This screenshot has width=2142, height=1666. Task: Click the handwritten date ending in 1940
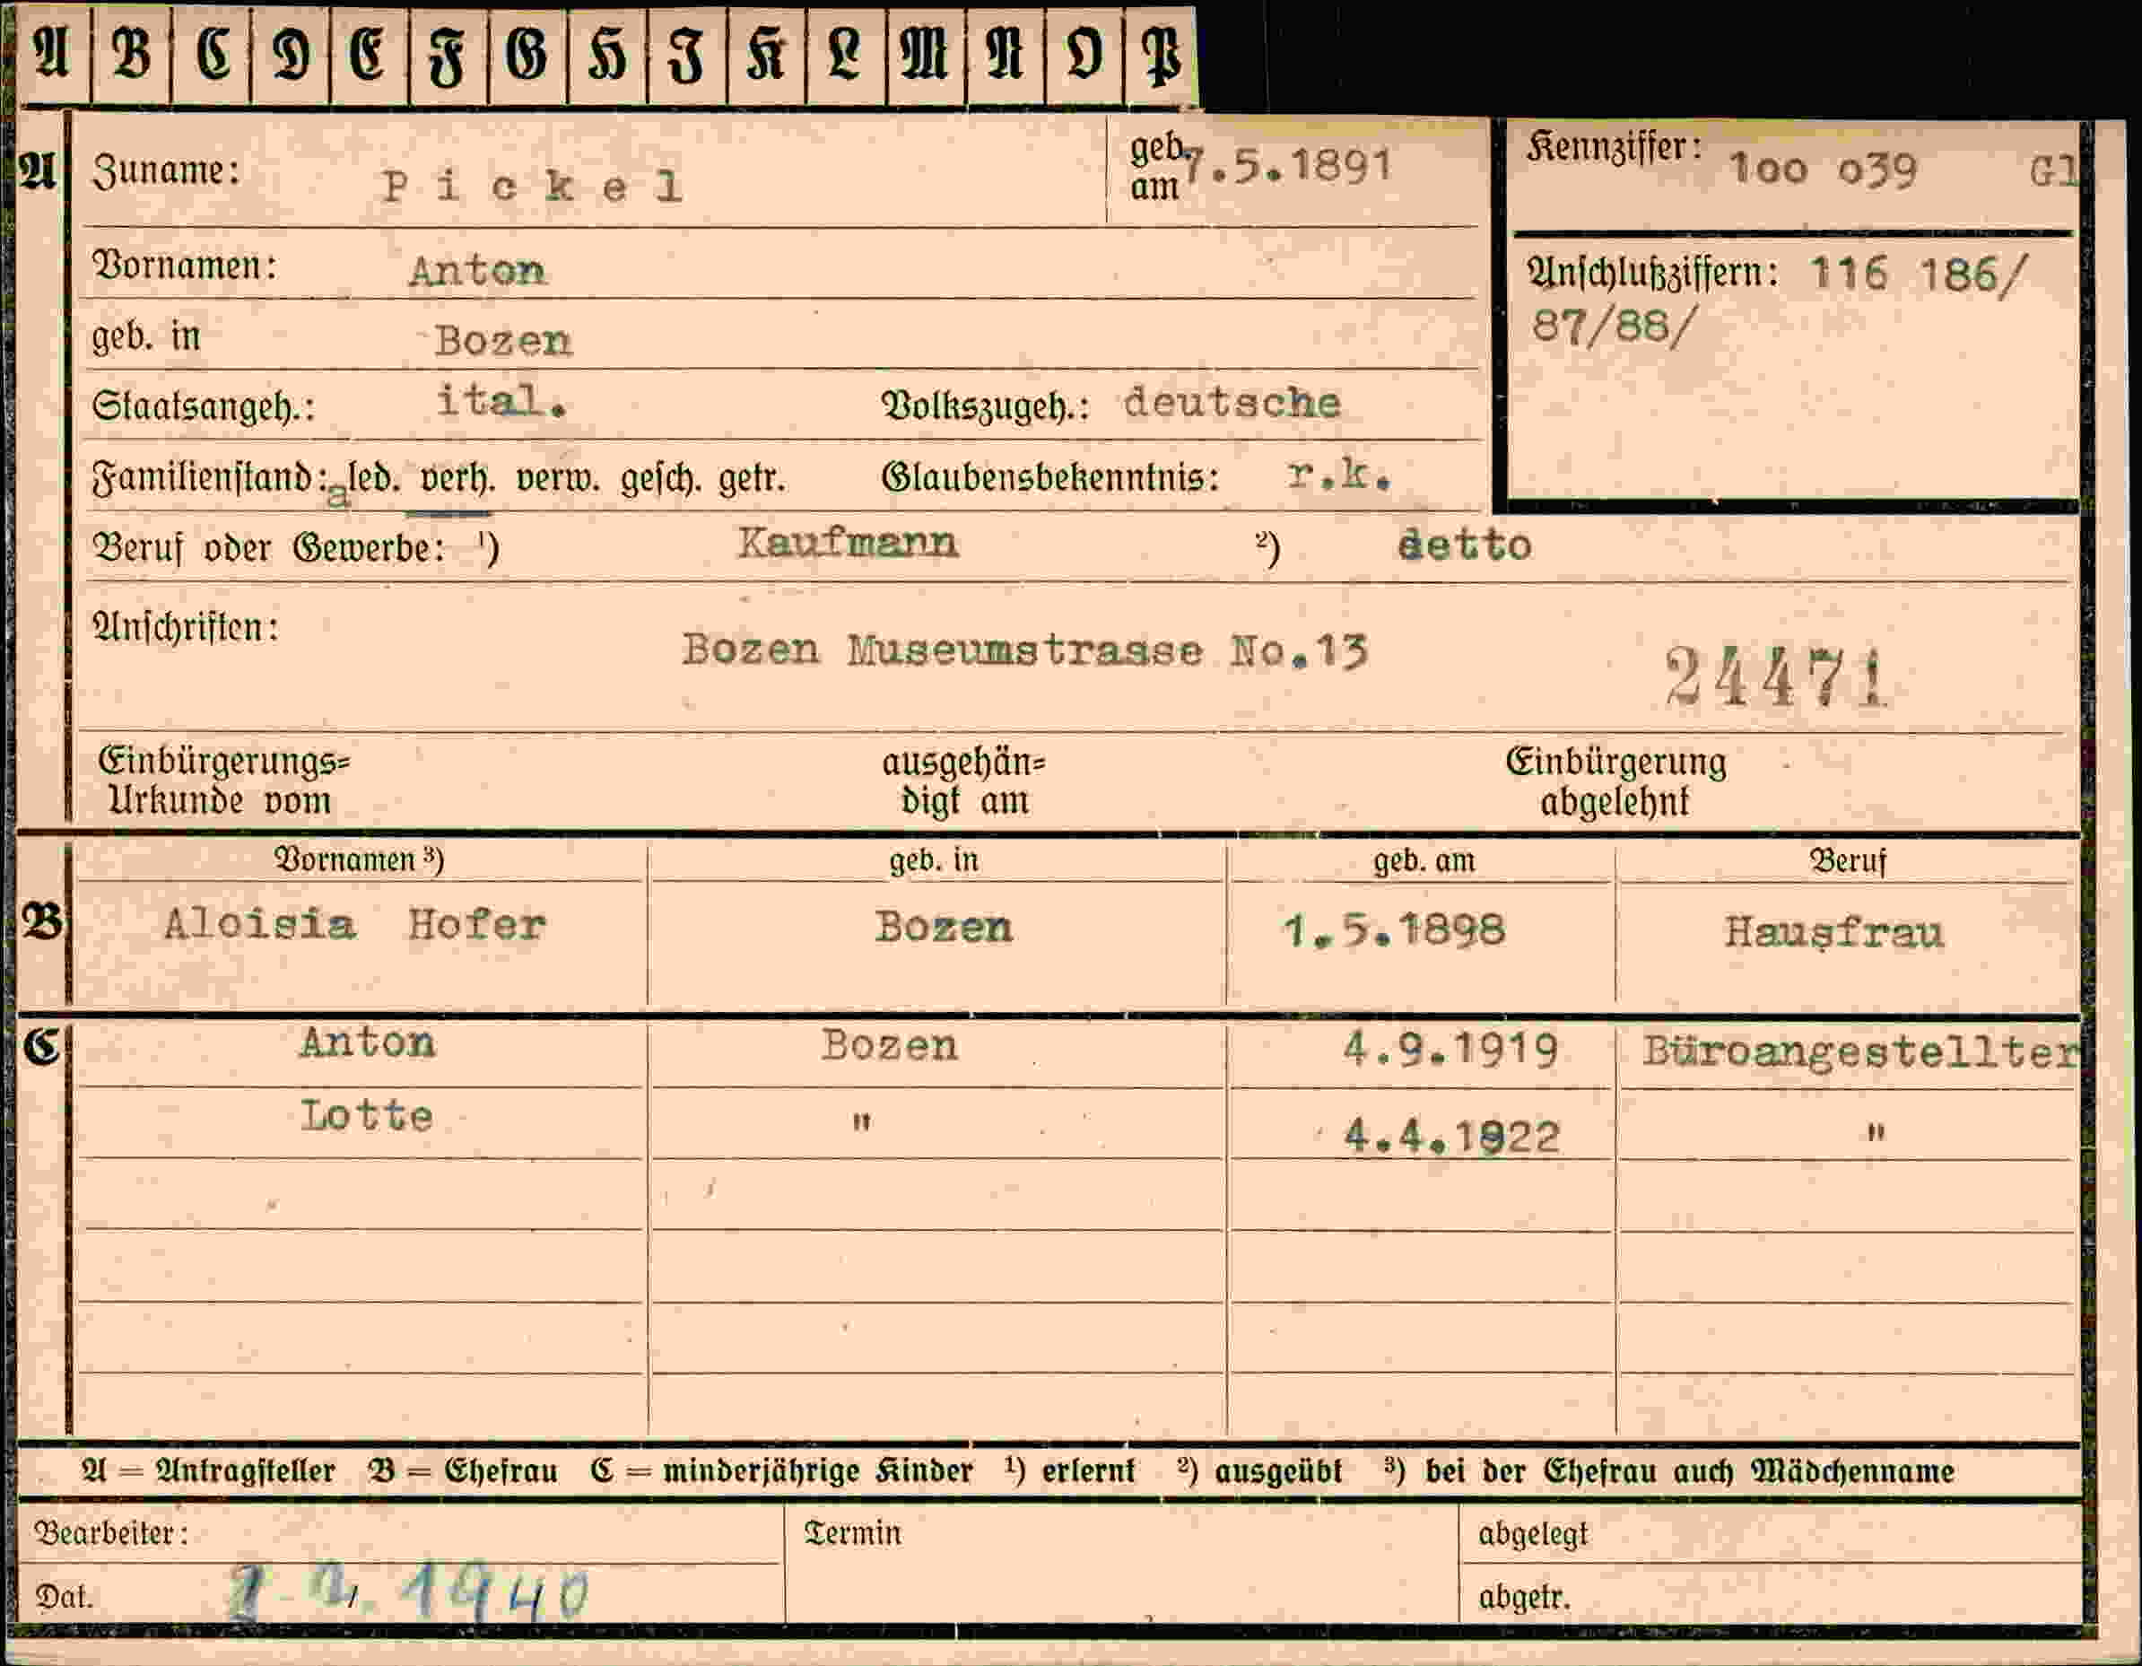409,1593
